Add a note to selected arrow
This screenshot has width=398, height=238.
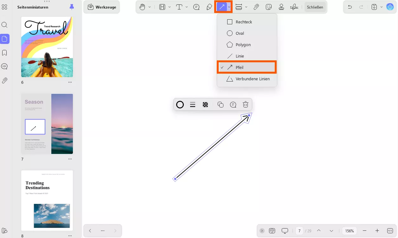pyautogui.click(x=233, y=105)
